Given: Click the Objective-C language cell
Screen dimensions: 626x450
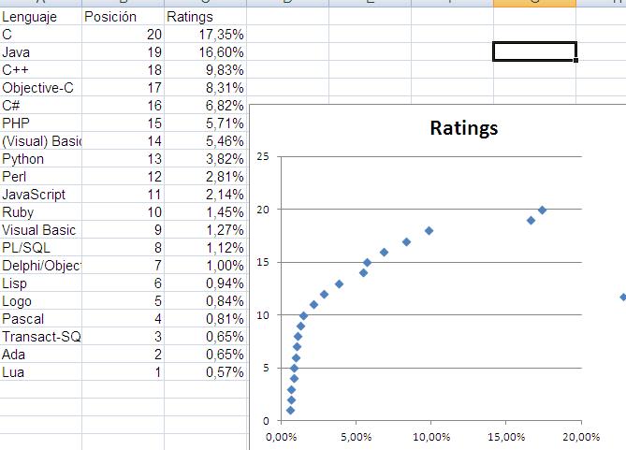Looking at the screenshot, I should [41, 87].
